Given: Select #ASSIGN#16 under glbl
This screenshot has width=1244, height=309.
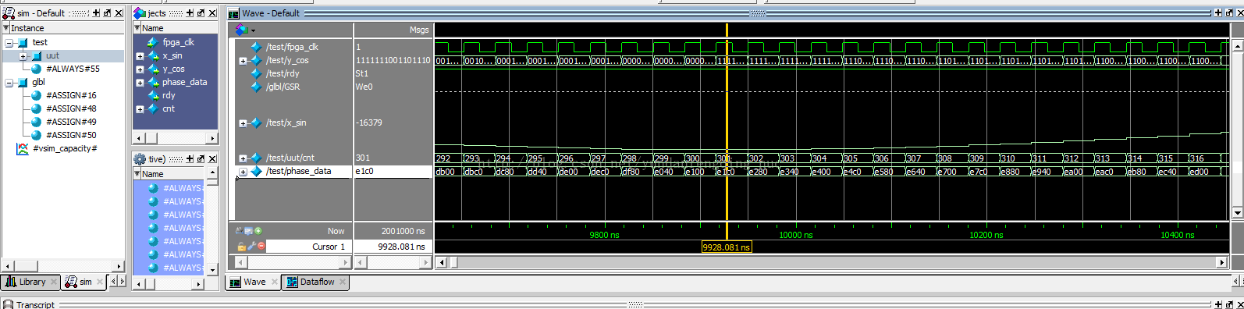Looking at the screenshot, I should [x=70, y=95].
